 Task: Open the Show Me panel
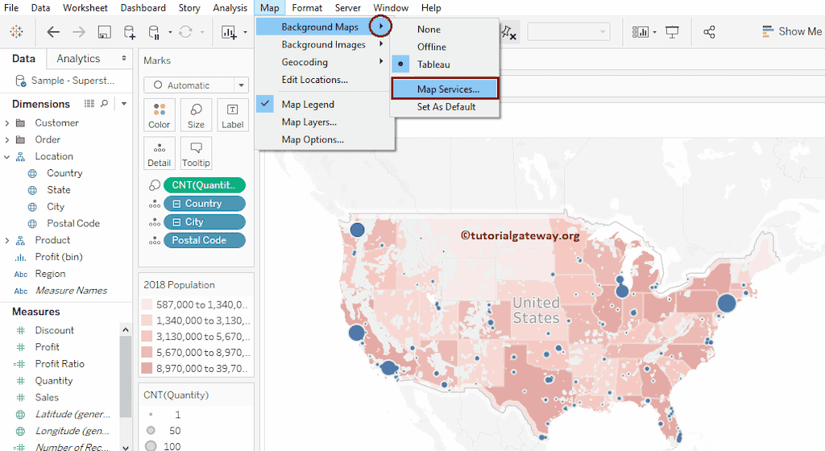tap(792, 31)
